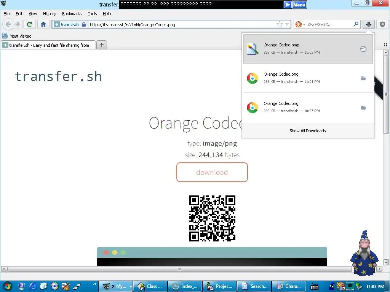The height and width of the screenshot is (292, 390).
Task: Click the padlock site security icon
Action: click(84, 24)
